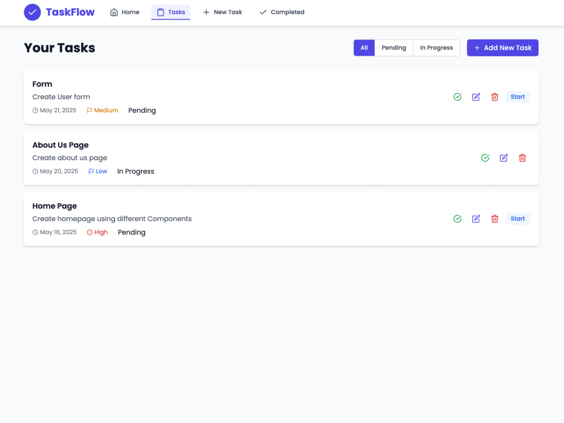Click Pending status on Home Page task

coord(131,232)
